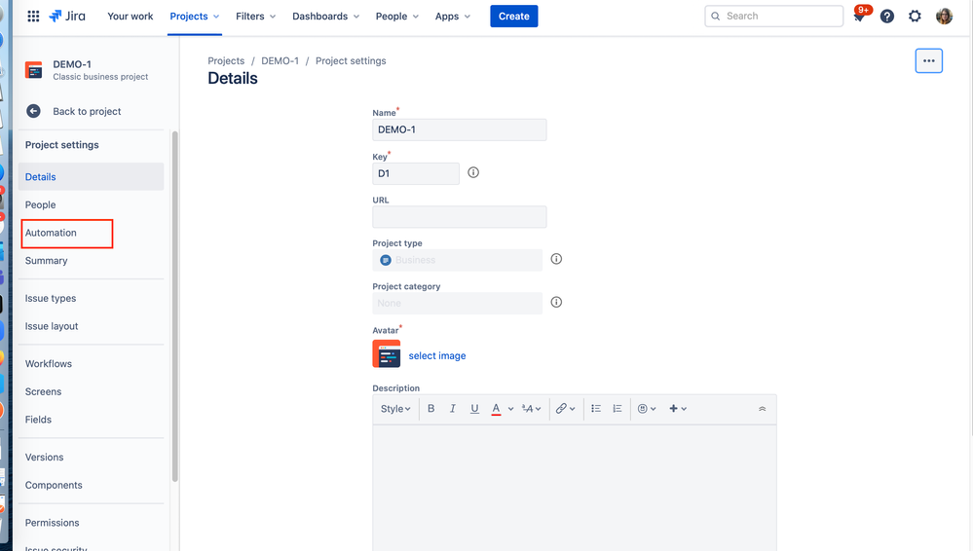973x551 pixels.
Task: Open the Dashboards dropdown menu
Action: tap(325, 17)
